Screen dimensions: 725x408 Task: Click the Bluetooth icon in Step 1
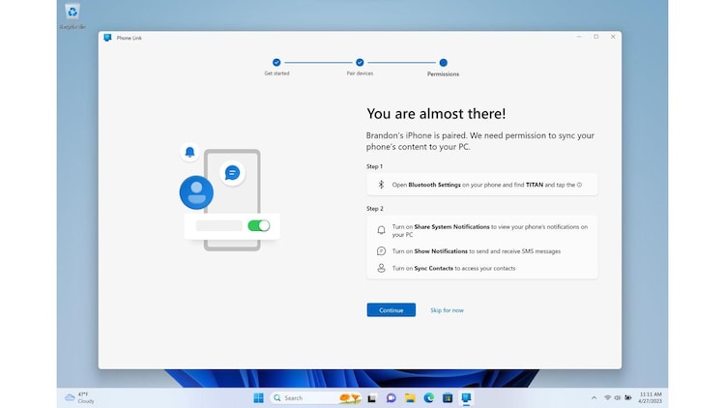point(381,184)
